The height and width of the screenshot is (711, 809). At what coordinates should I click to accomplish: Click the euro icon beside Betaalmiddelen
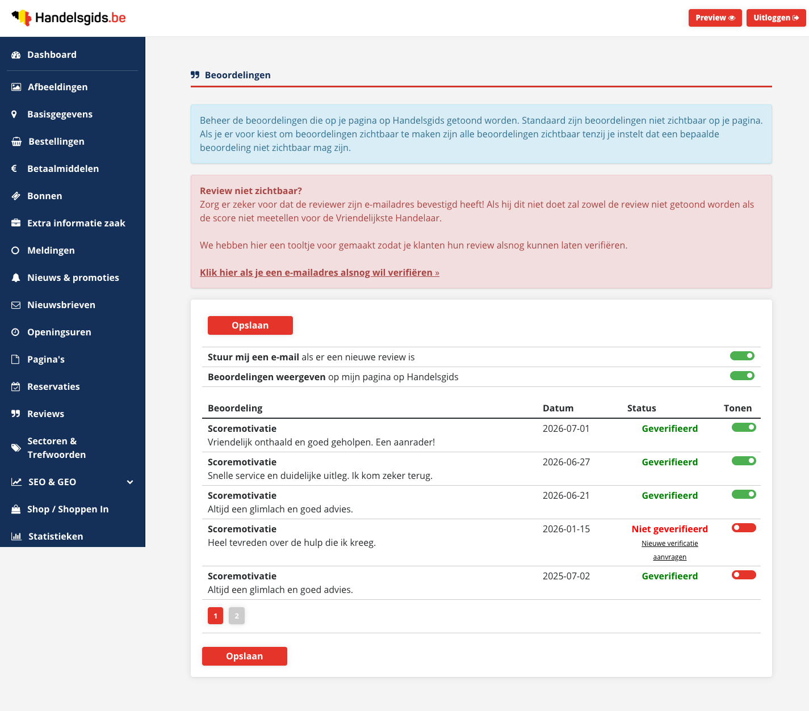tap(14, 169)
